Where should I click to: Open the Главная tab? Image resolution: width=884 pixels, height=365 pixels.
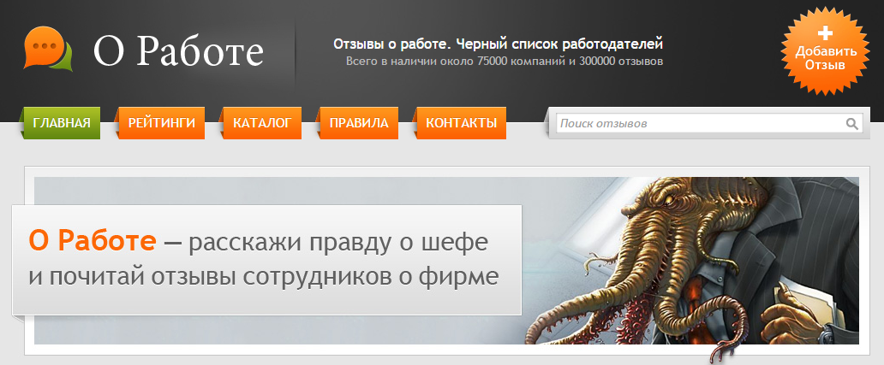coord(62,123)
